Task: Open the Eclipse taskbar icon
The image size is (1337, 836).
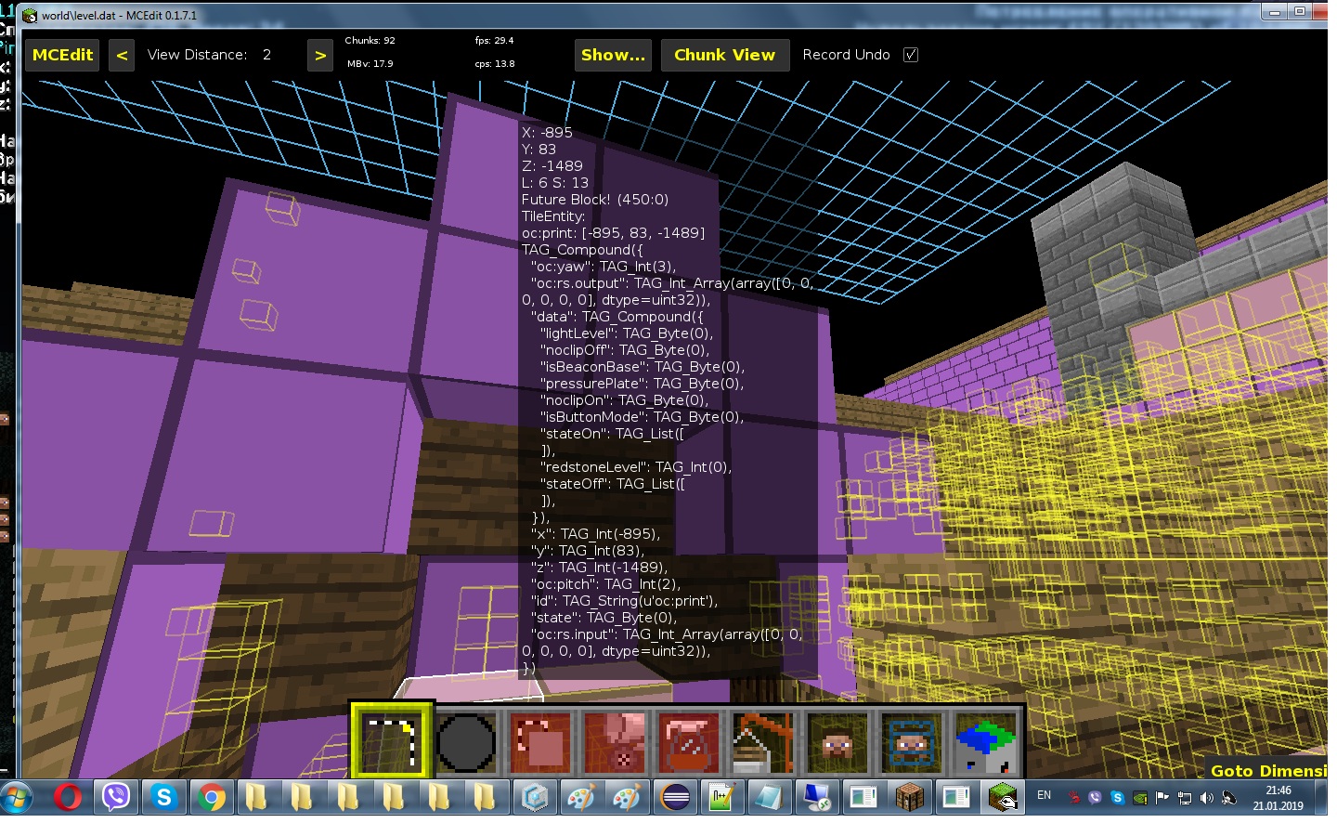Action: (675, 797)
